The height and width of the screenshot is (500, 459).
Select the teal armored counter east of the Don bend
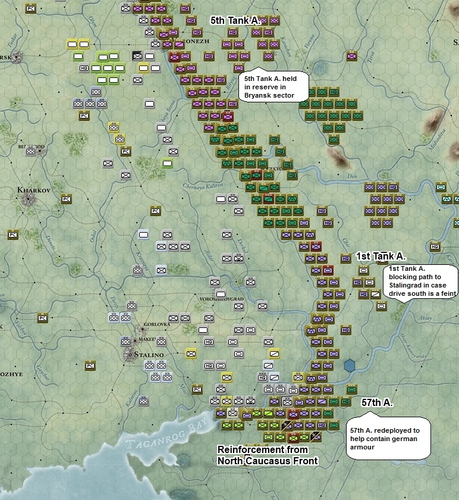tap(441, 187)
